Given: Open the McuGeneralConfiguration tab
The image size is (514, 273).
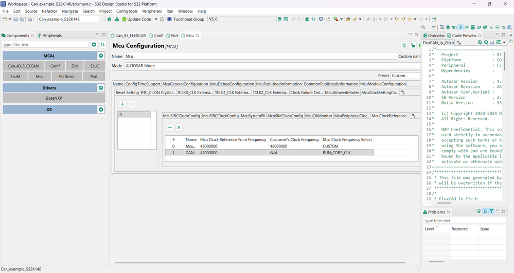Looking at the screenshot, I should pos(185,84).
